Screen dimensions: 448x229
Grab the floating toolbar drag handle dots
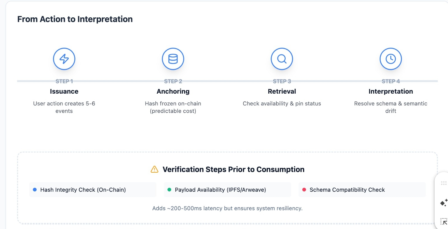point(444,183)
